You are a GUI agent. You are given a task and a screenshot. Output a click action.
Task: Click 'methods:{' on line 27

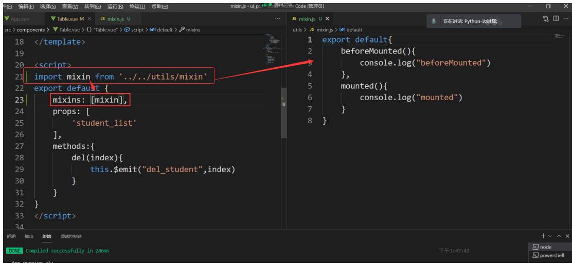pos(74,146)
